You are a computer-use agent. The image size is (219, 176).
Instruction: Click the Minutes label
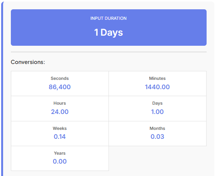click(157, 78)
